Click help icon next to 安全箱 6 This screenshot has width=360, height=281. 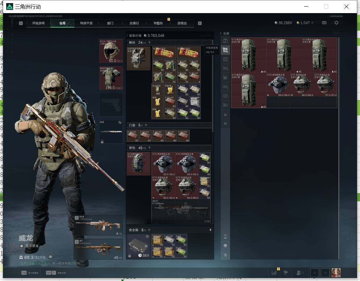click(x=149, y=230)
